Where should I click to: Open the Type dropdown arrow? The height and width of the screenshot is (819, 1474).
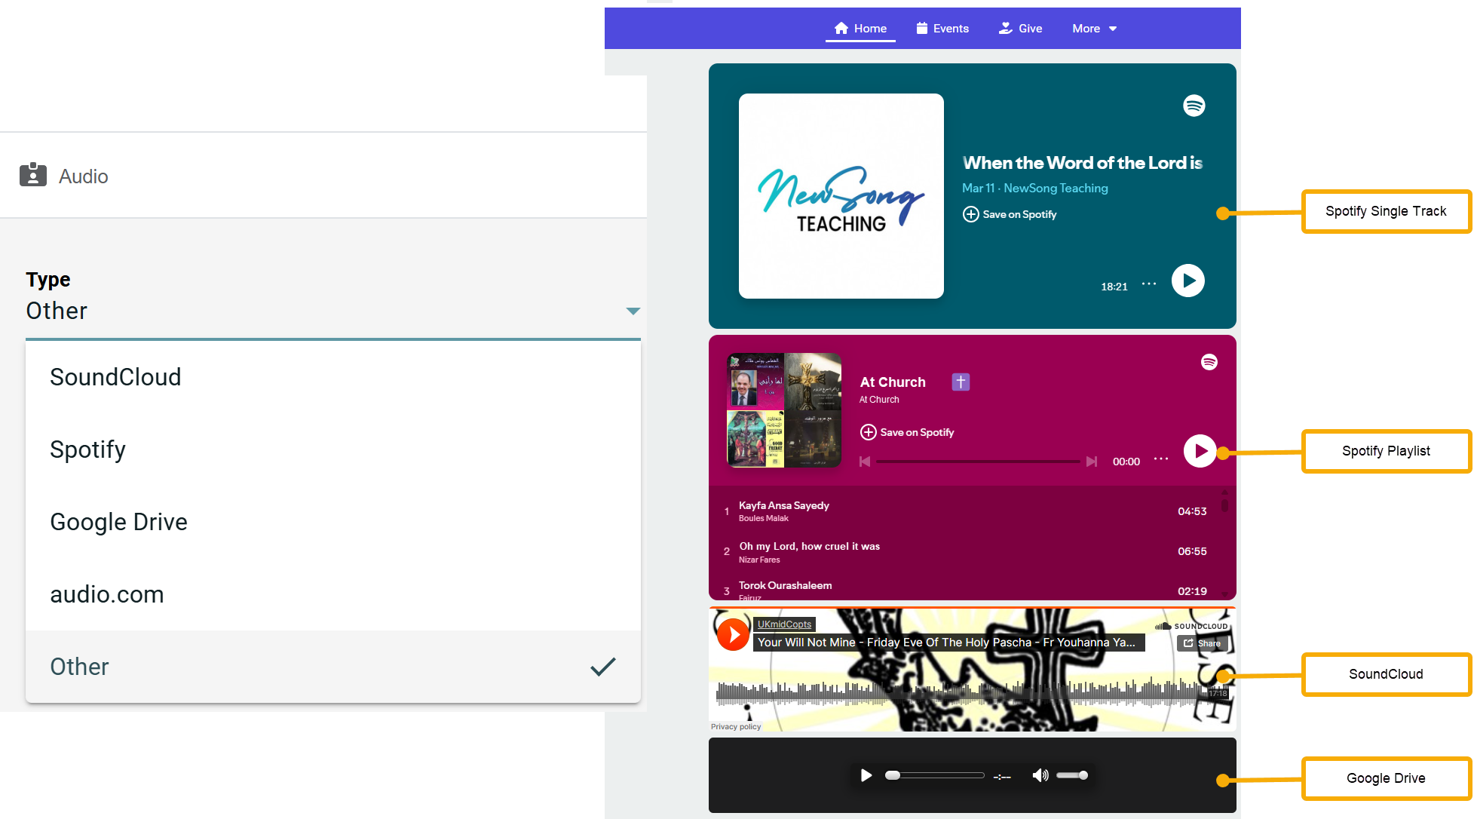[x=633, y=311]
